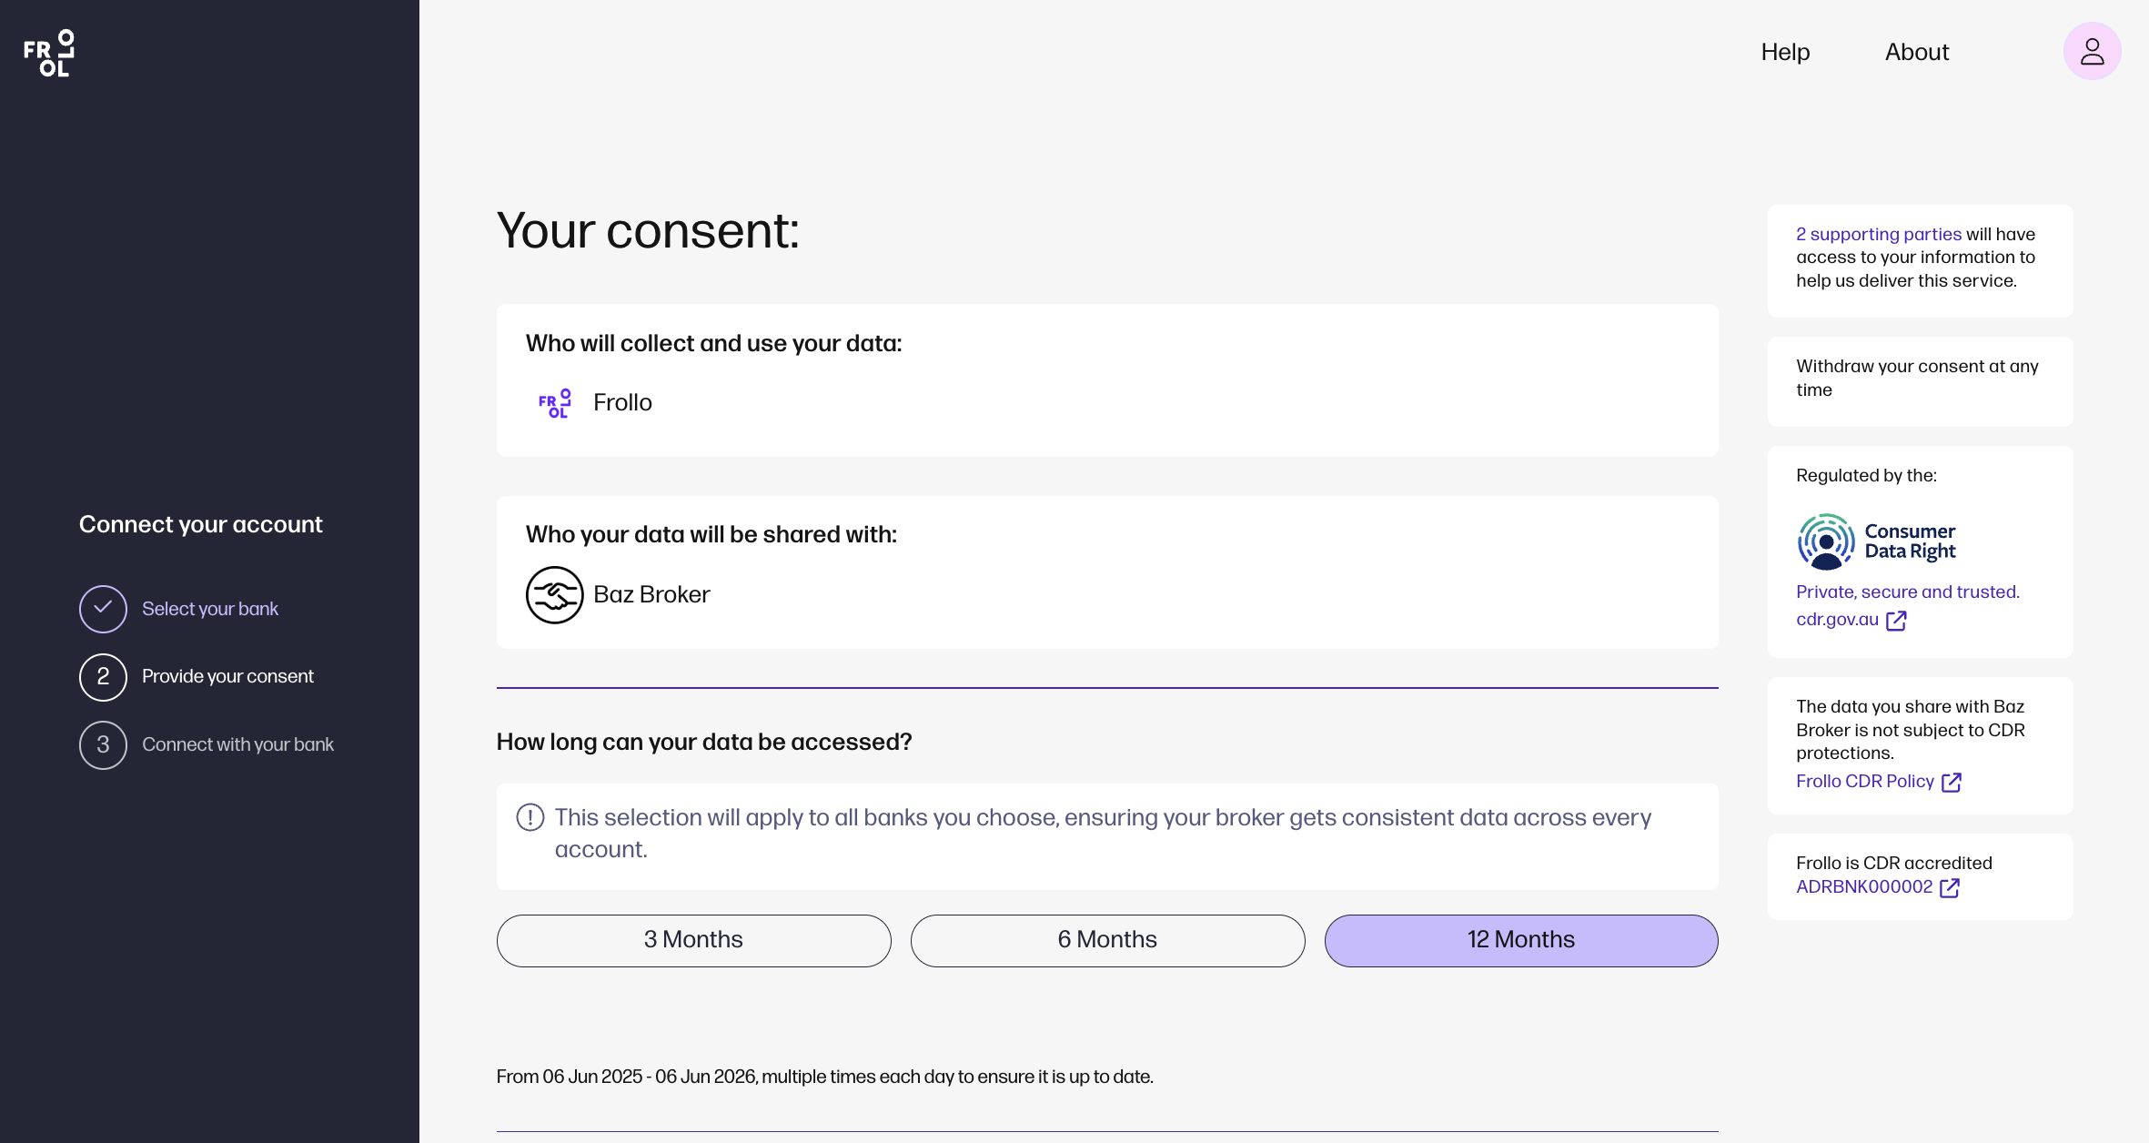The height and width of the screenshot is (1143, 2149).
Task: Select the 3 Months duration option
Action: pyautogui.click(x=693, y=940)
